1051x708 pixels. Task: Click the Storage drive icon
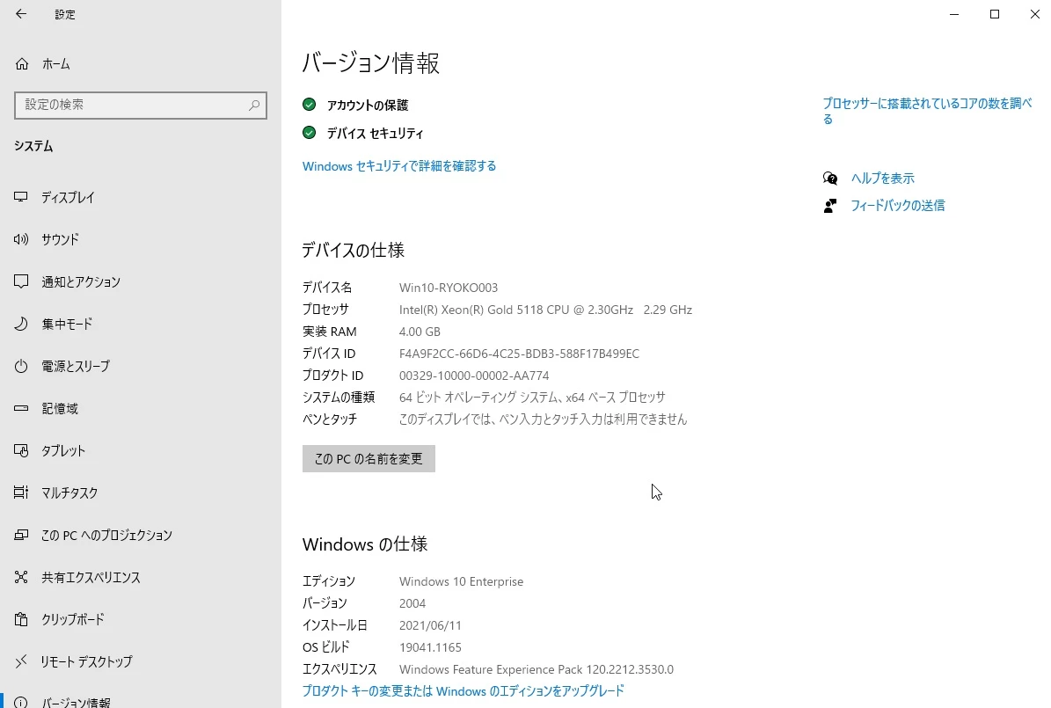(x=21, y=408)
